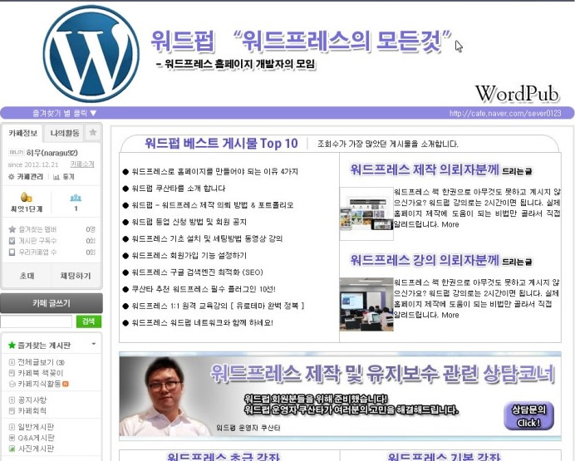The width and height of the screenshot is (575, 461).
Task: Click the star icon beside 즐겨찾는 멤버
Action: pos(12,229)
